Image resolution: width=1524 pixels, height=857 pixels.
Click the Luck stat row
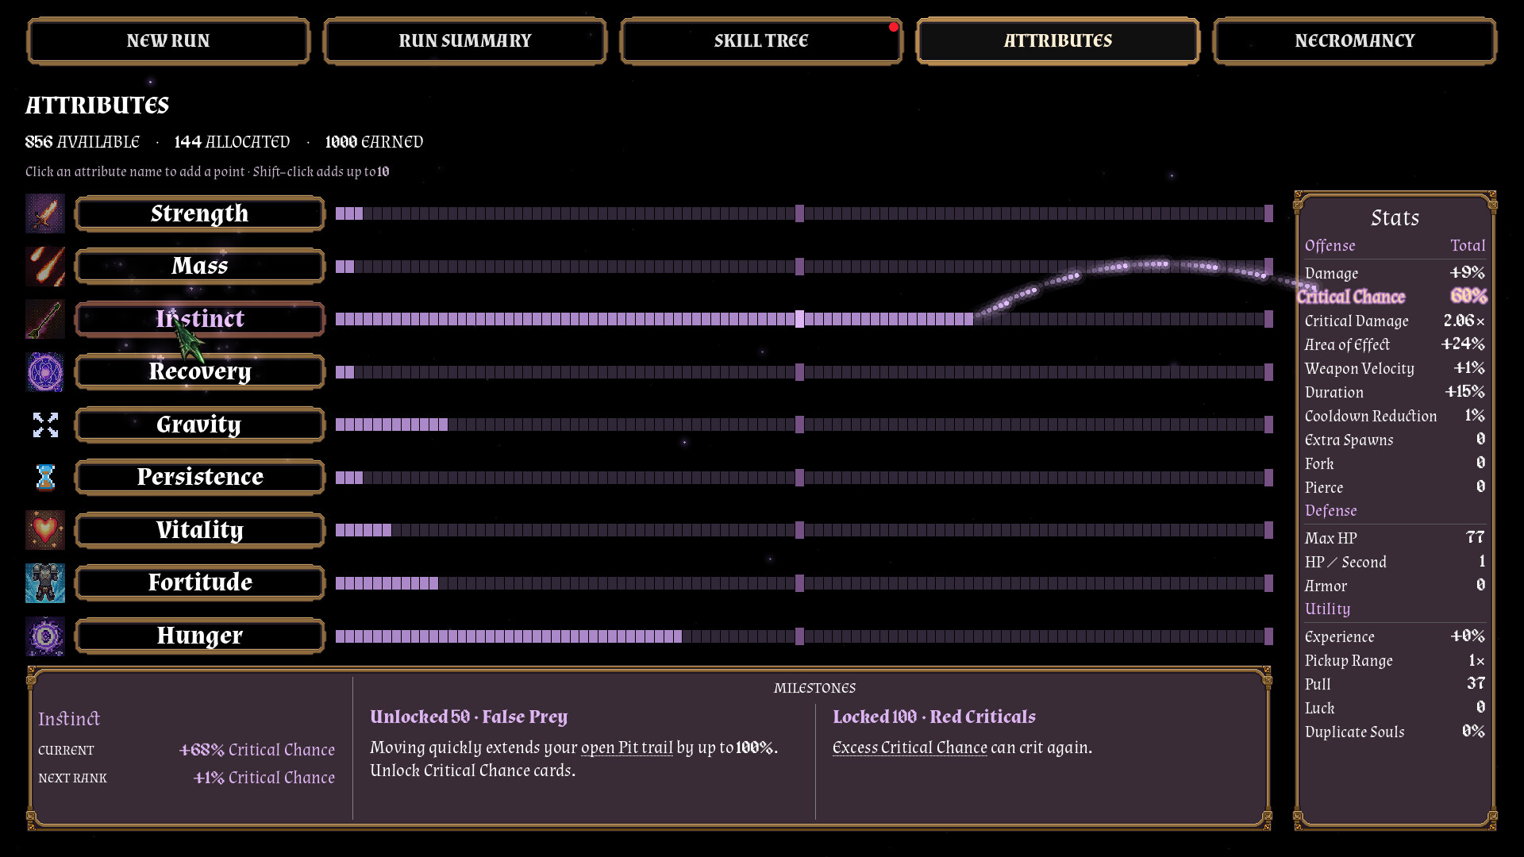[1395, 708]
